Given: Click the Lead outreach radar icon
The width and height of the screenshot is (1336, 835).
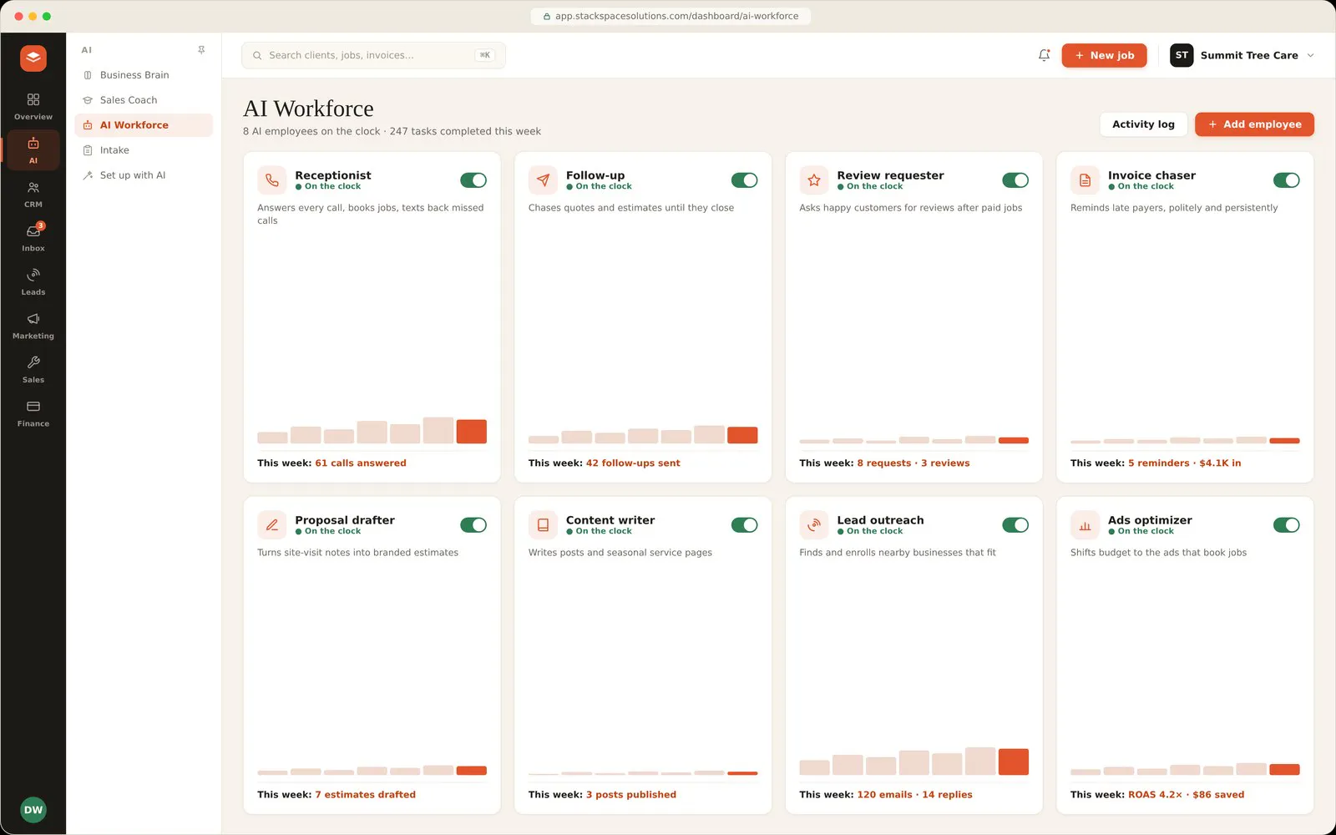Looking at the screenshot, I should [x=814, y=525].
